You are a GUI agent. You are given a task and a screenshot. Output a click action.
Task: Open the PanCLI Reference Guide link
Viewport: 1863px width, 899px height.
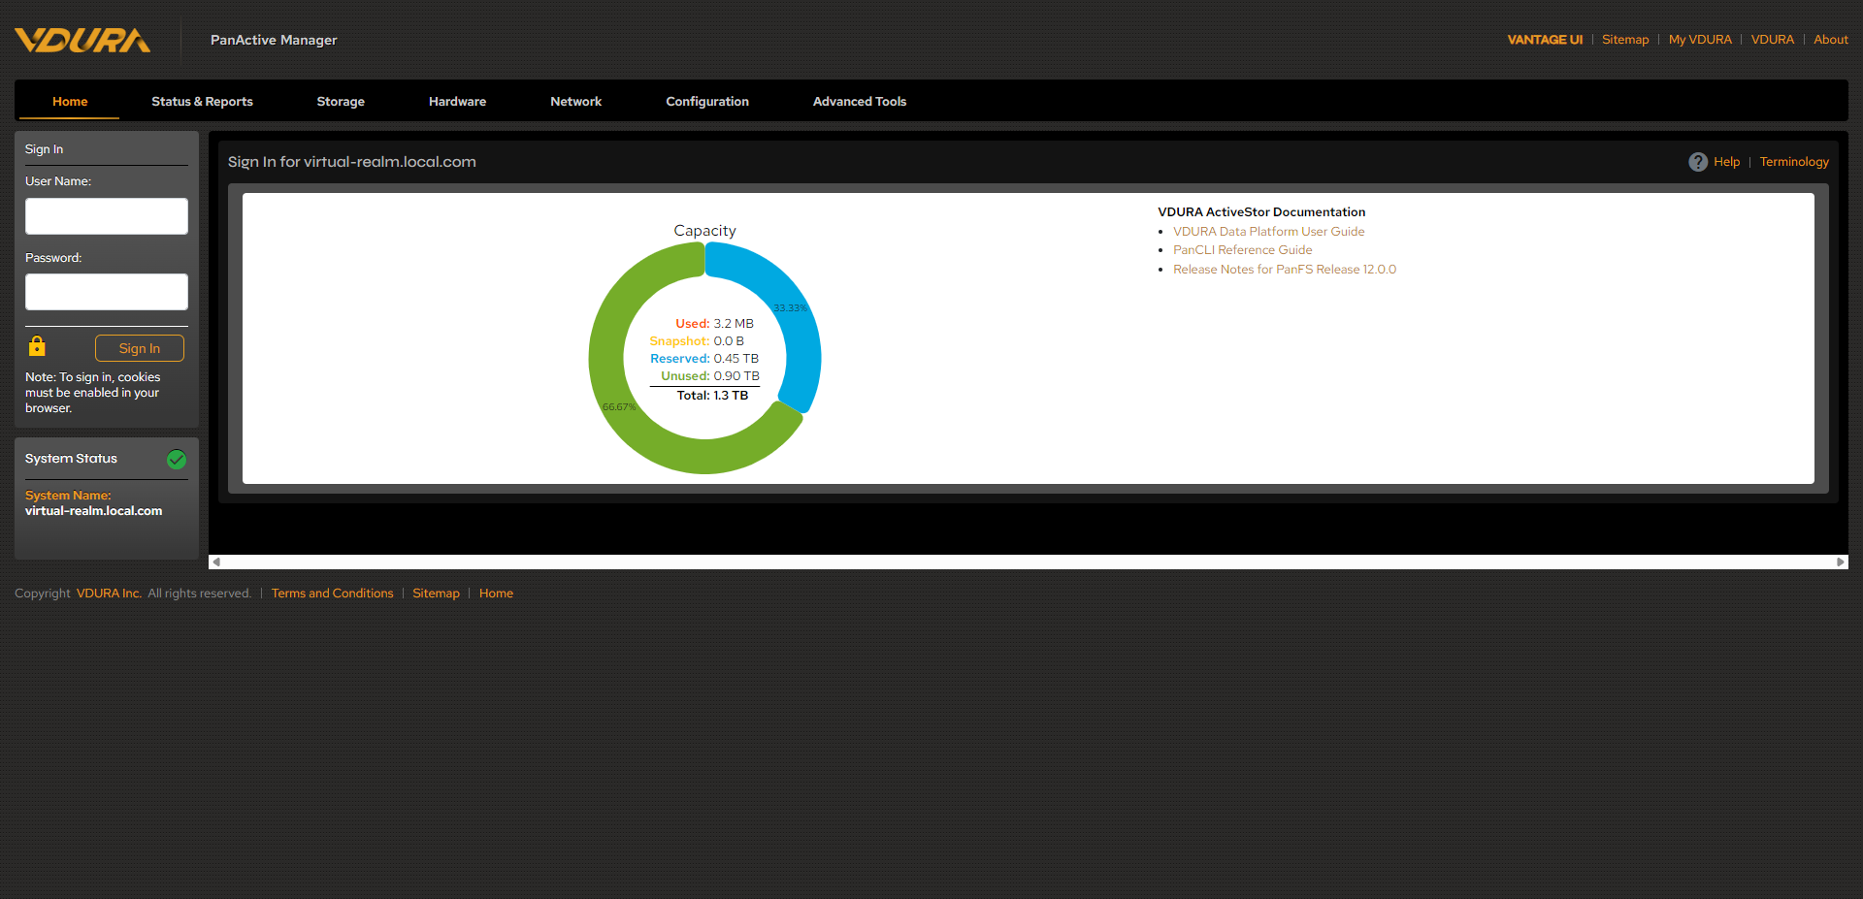(x=1242, y=250)
